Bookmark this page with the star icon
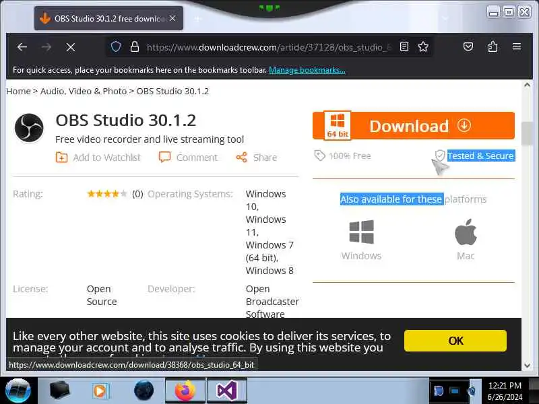The width and height of the screenshot is (539, 404). click(423, 46)
